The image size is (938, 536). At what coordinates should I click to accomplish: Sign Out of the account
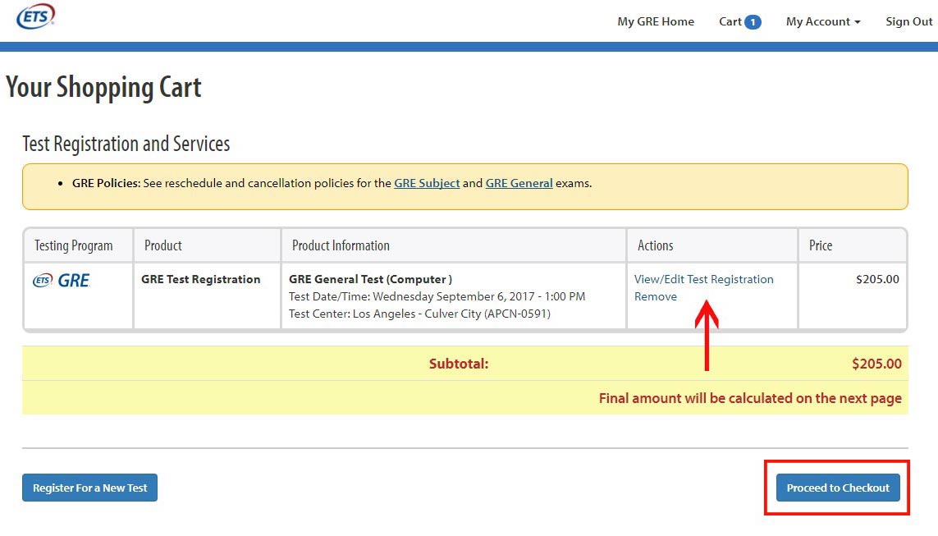point(908,21)
